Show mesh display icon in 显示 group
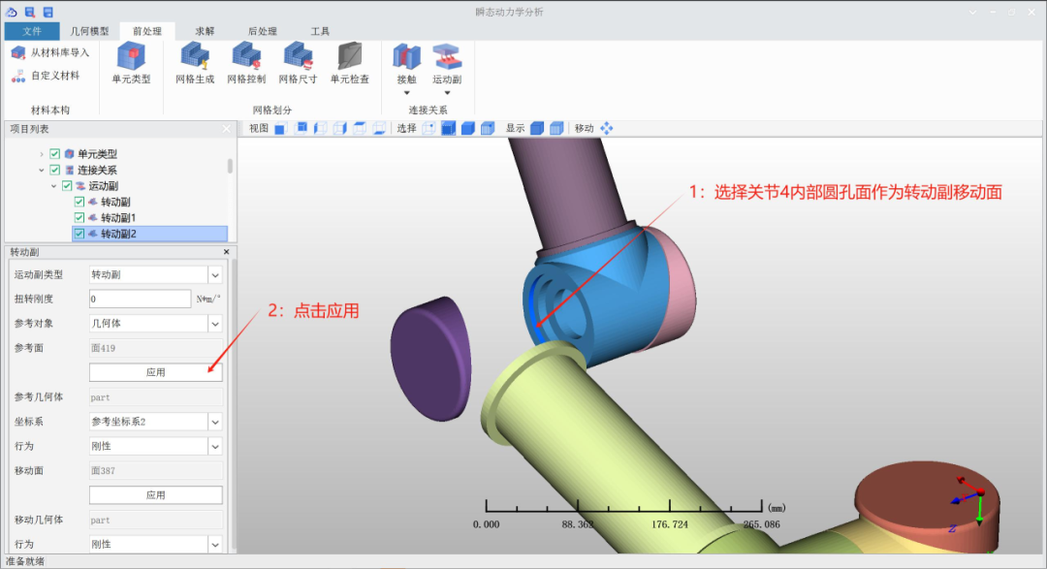This screenshot has width=1047, height=569. pyautogui.click(x=556, y=128)
